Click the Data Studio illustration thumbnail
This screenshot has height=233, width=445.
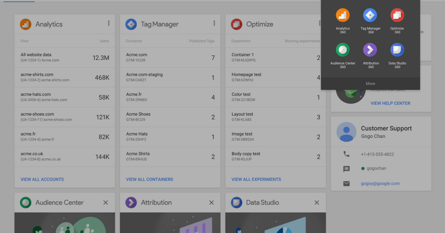click(x=276, y=223)
